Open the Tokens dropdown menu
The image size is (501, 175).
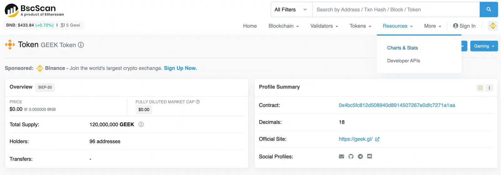point(360,26)
